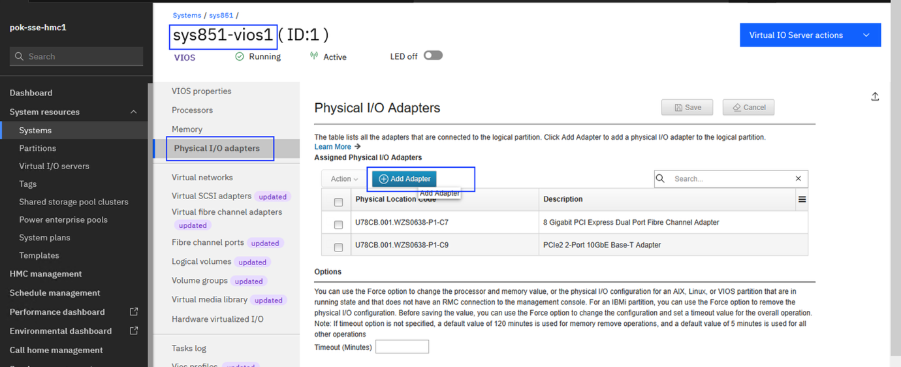Open Performance dashboard external link icon

134,312
